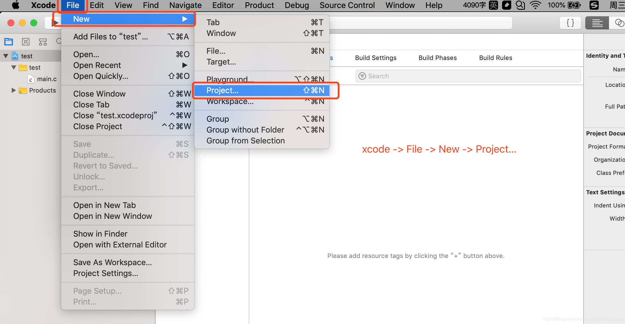Collapse the test folder disclosure triangle
Viewport: 625px width, 324px height.
click(x=14, y=67)
